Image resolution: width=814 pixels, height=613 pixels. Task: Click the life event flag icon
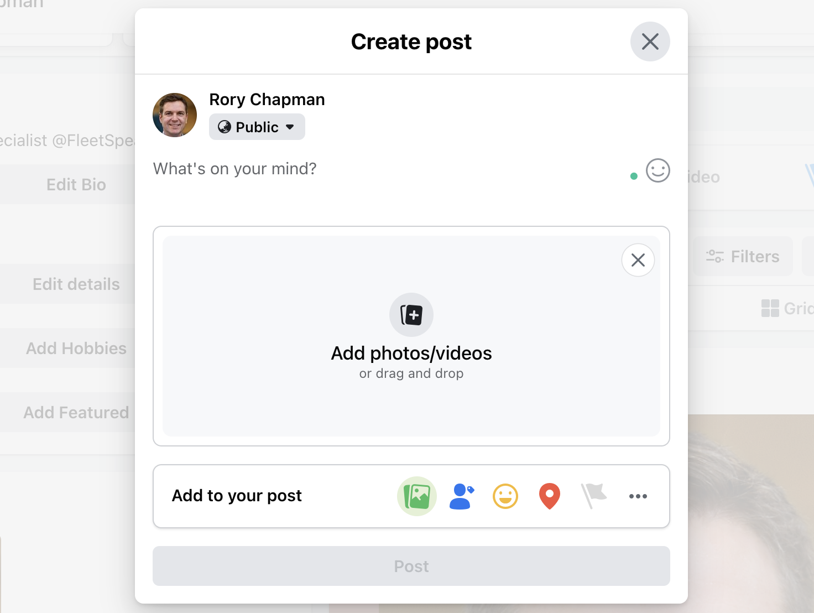pos(593,496)
